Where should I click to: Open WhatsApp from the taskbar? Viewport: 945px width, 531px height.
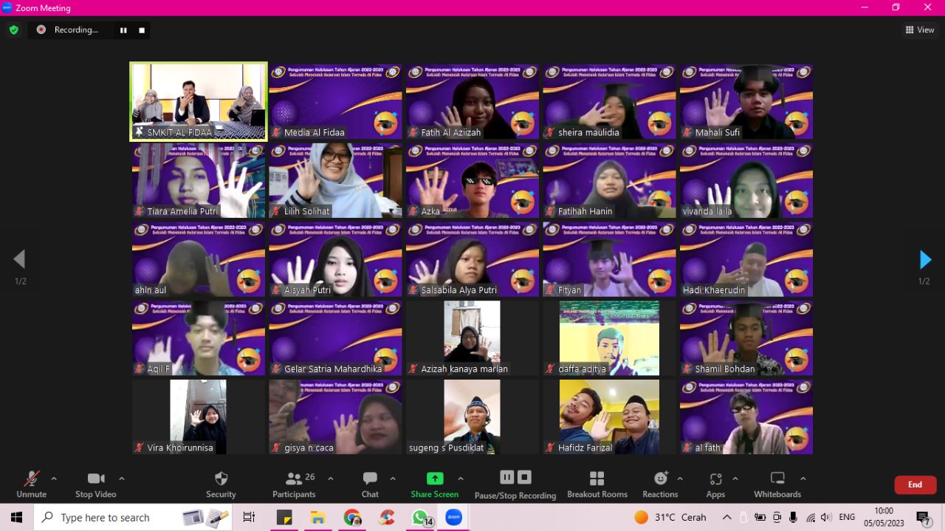click(419, 517)
